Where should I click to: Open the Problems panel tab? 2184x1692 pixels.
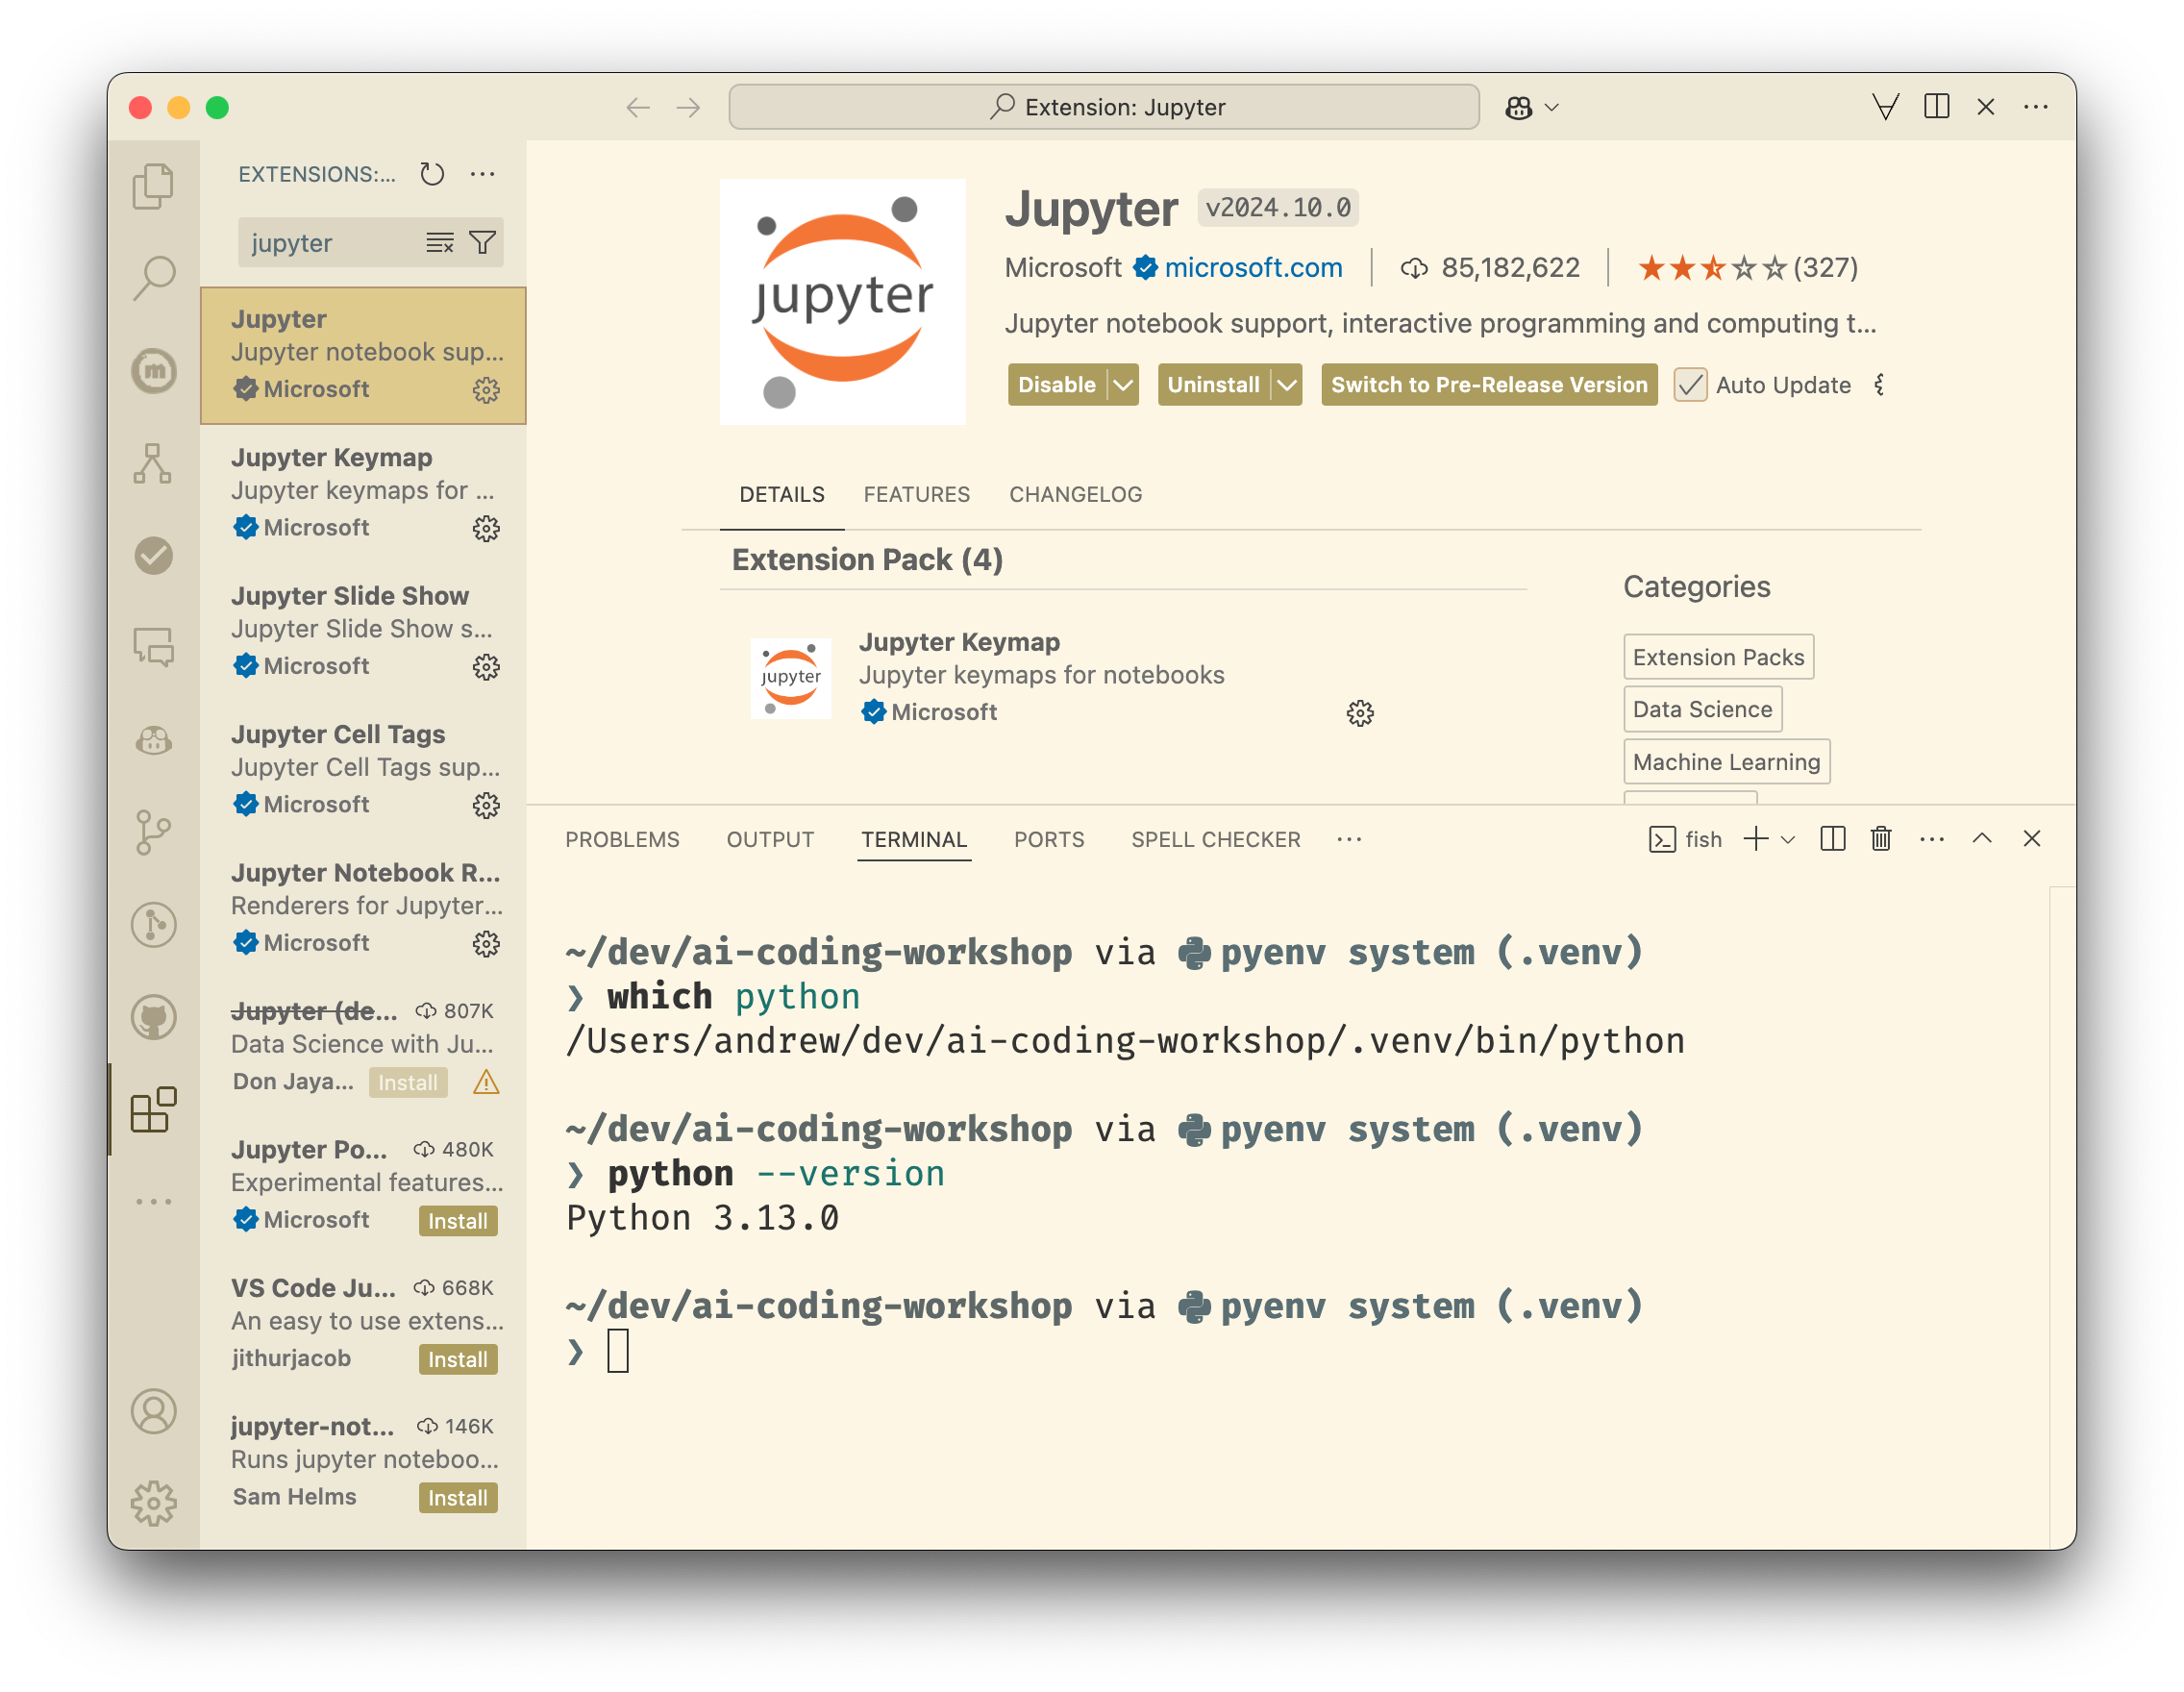pos(622,839)
